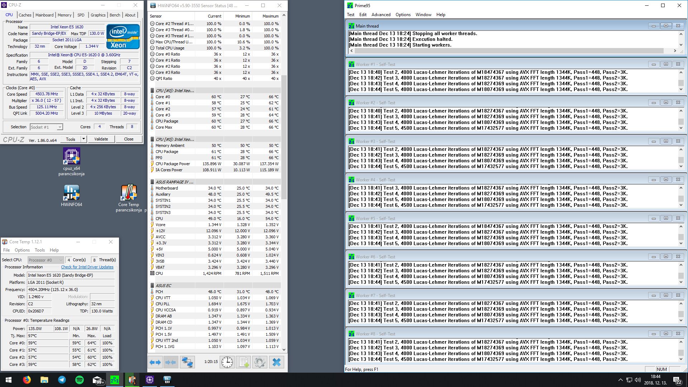This screenshot has height=387, width=688.
Task: Click the Main thread horizontal scroll right arrow
Action: click(x=675, y=51)
